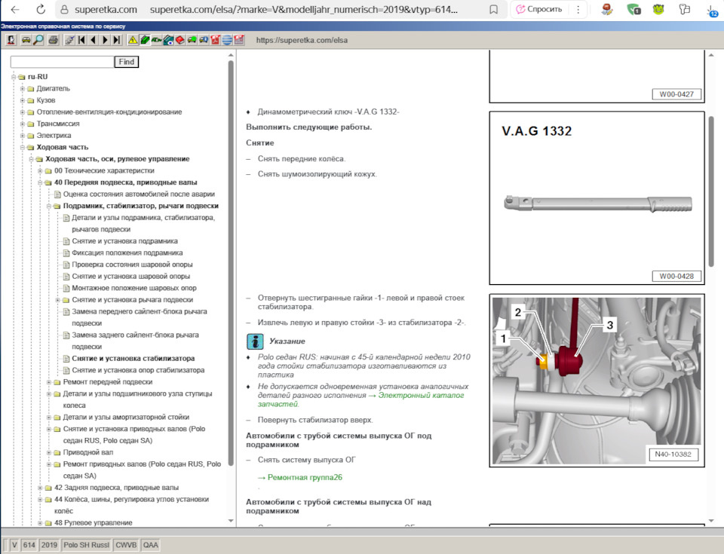Select the car vehicle icon in toolbar
The width and height of the screenshot is (724, 554).
(x=26, y=40)
